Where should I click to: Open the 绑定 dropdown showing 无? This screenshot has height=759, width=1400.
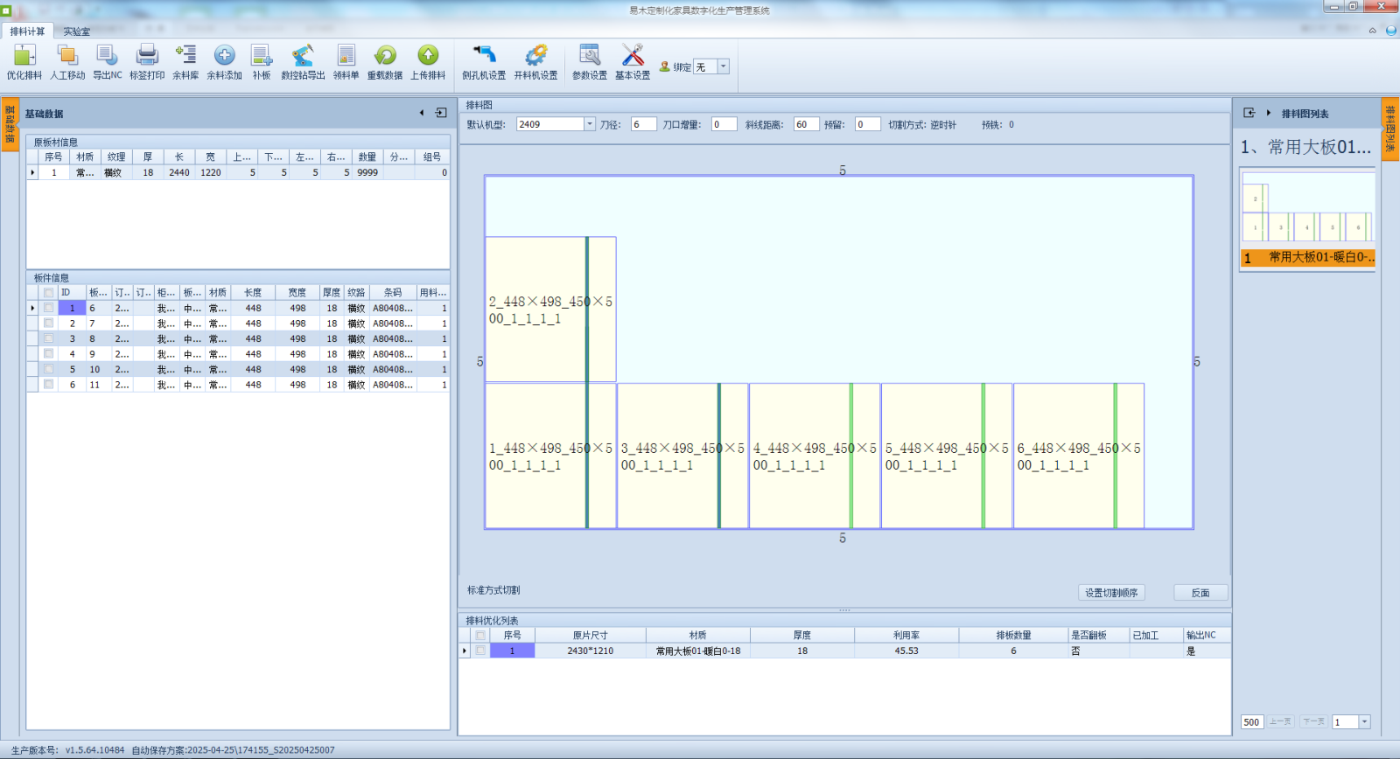tap(723, 66)
